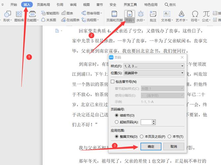Open the 功能图 function chart tool
This screenshot has width=221, height=165.
pos(32,16)
